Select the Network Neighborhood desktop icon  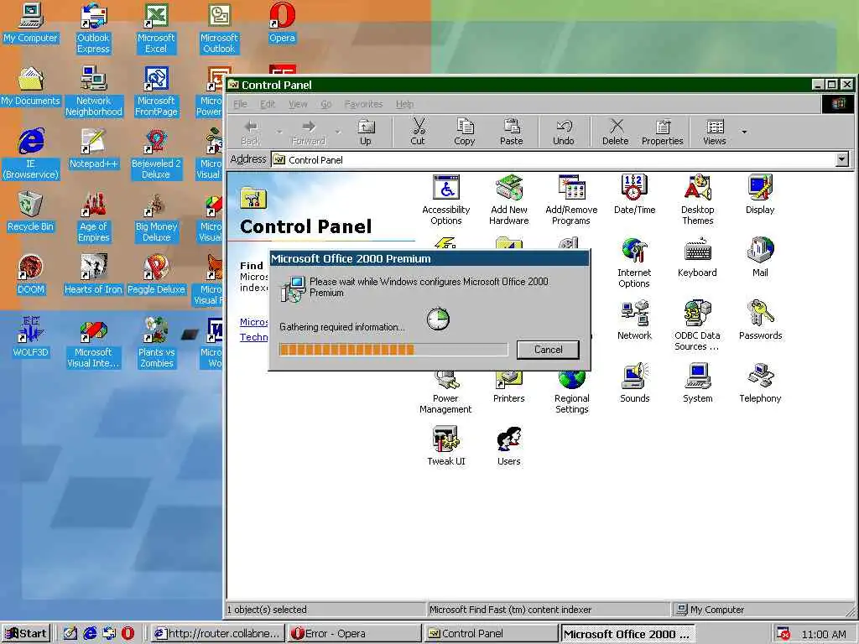[x=93, y=91]
